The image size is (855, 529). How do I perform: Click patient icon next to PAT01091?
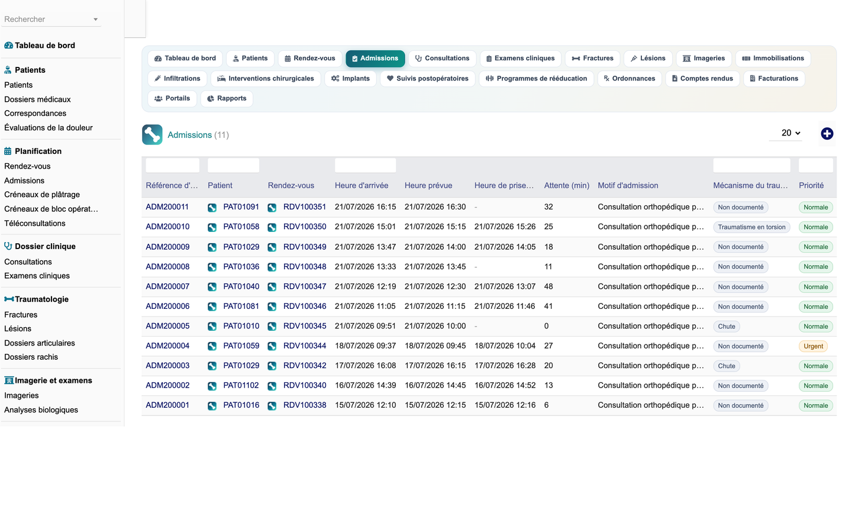tap(212, 208)
